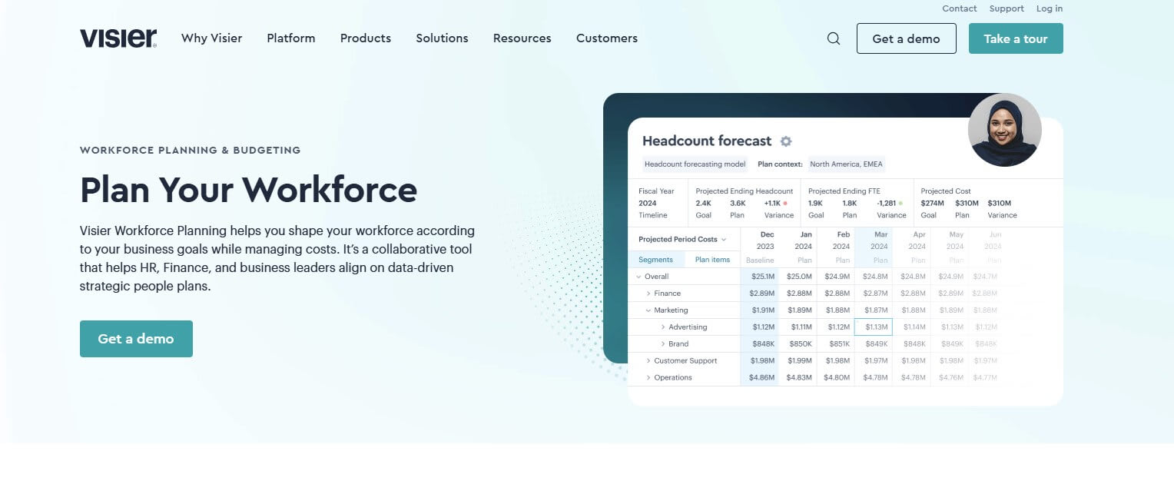Viewport: 1174px width, 481px height.
Task: Switch to the Plan items tab
Action: point(712,260)
